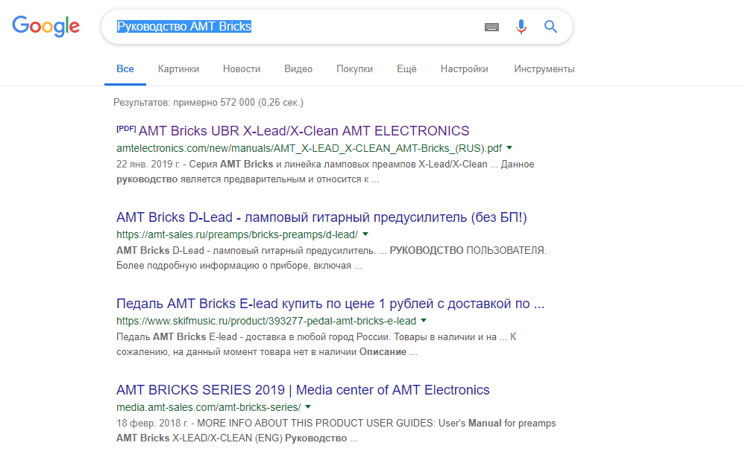Expand dropdown arrow beside amt-sales.ru d-lead URL

(365, 234)
